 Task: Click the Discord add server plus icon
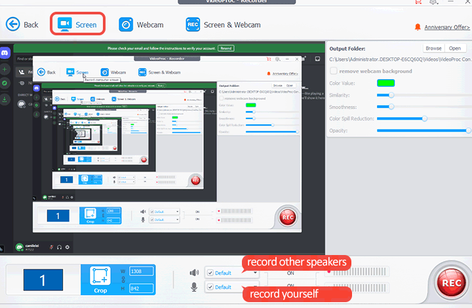point(5,69)
